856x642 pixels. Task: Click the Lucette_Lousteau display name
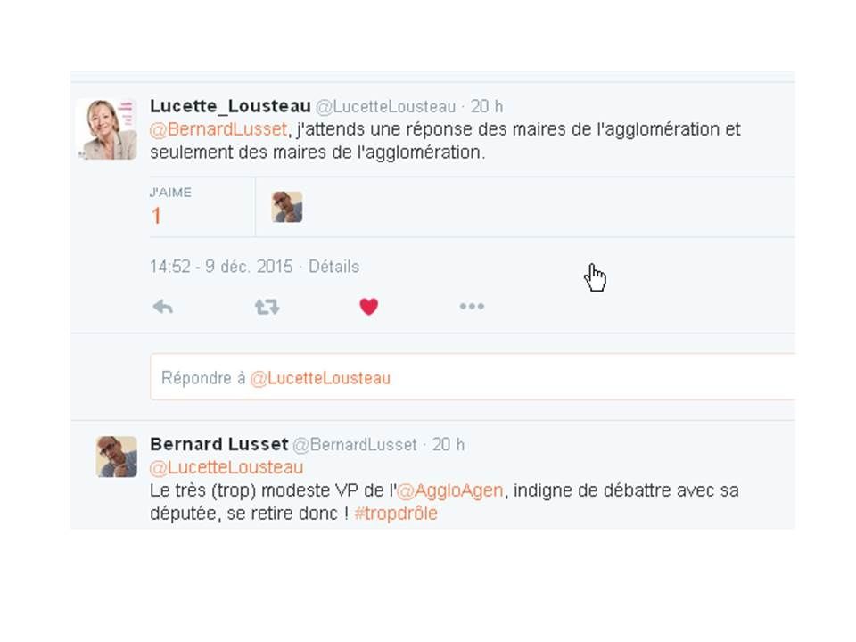coord(230,106)
